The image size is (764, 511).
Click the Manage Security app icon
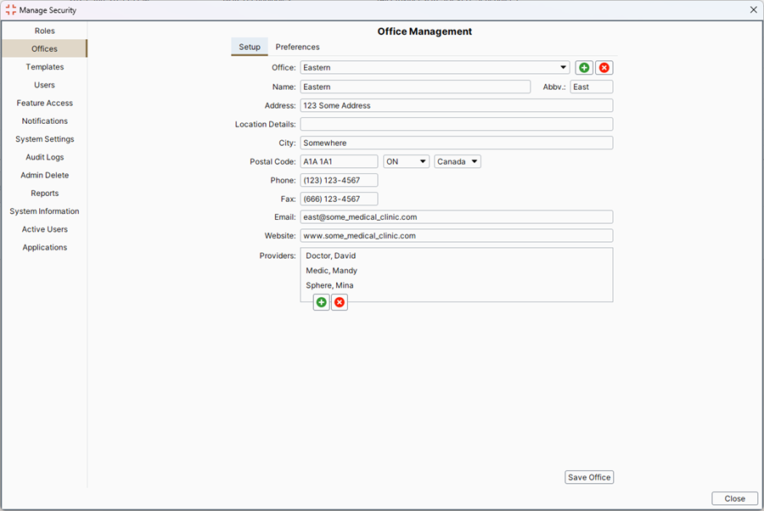tap(10, 10)
